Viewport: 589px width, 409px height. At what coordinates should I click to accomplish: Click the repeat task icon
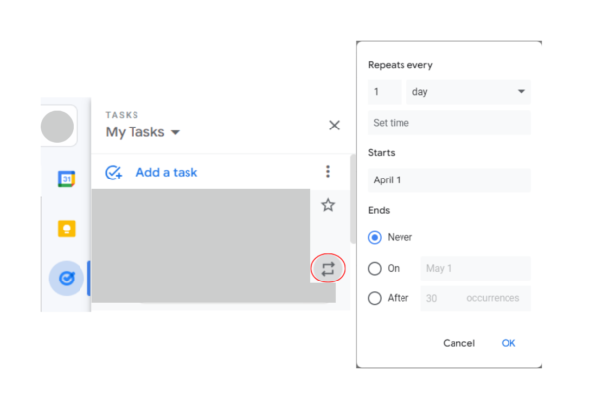coord(328,269)
